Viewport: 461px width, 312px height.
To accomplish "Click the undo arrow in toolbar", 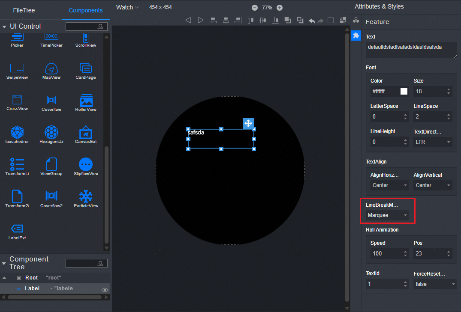I will [312, 20].
